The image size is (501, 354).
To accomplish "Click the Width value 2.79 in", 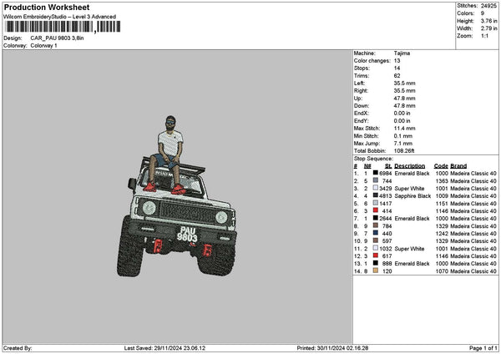I will tap(488, 28).
